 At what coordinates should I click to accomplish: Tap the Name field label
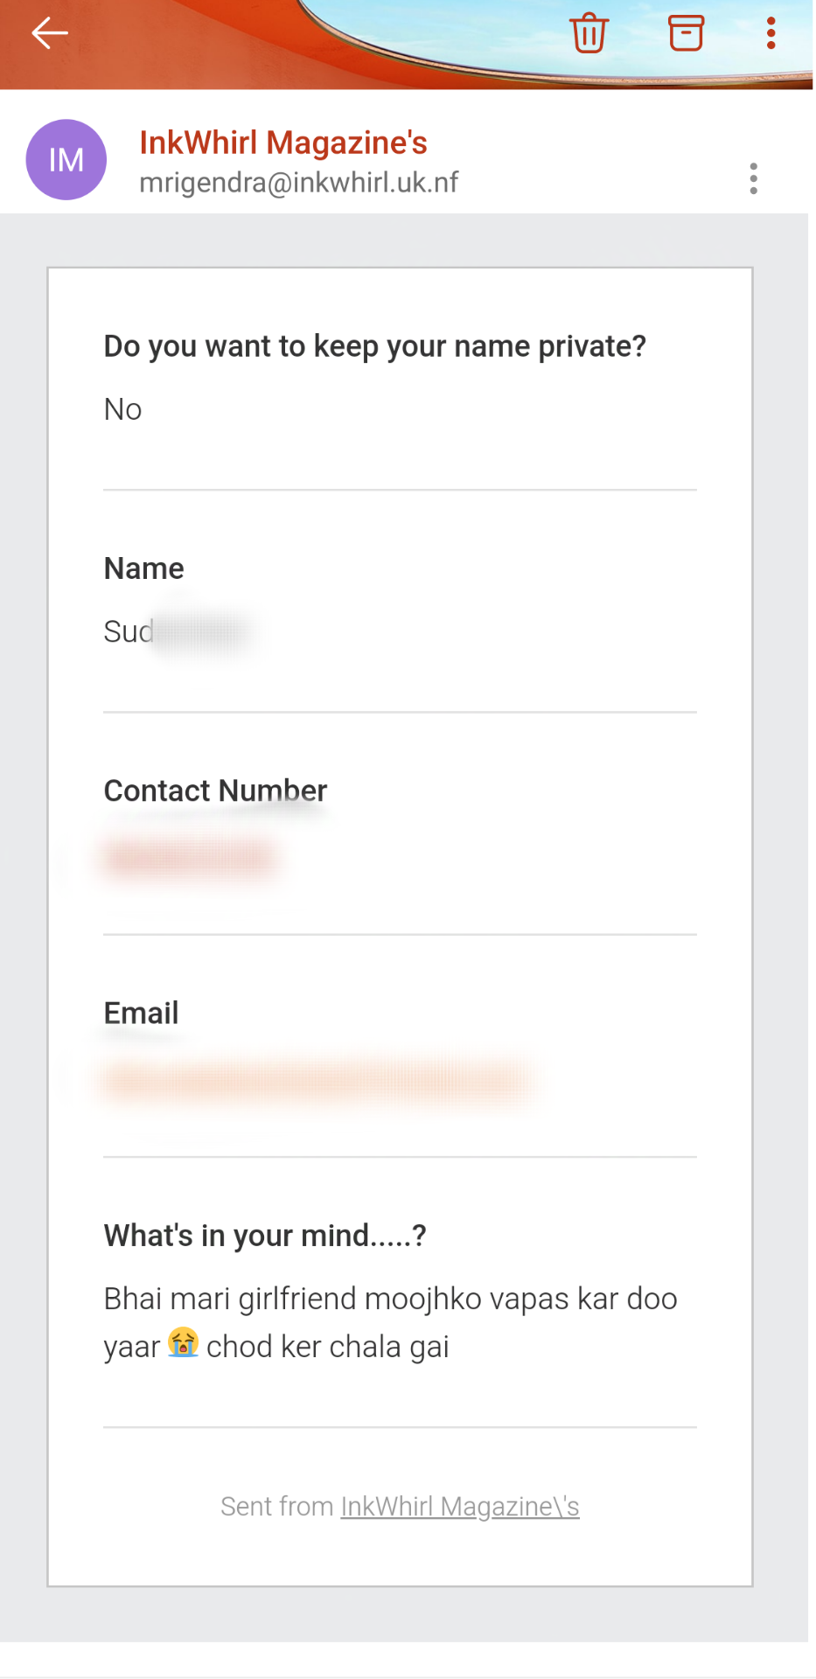click(143, 568)
